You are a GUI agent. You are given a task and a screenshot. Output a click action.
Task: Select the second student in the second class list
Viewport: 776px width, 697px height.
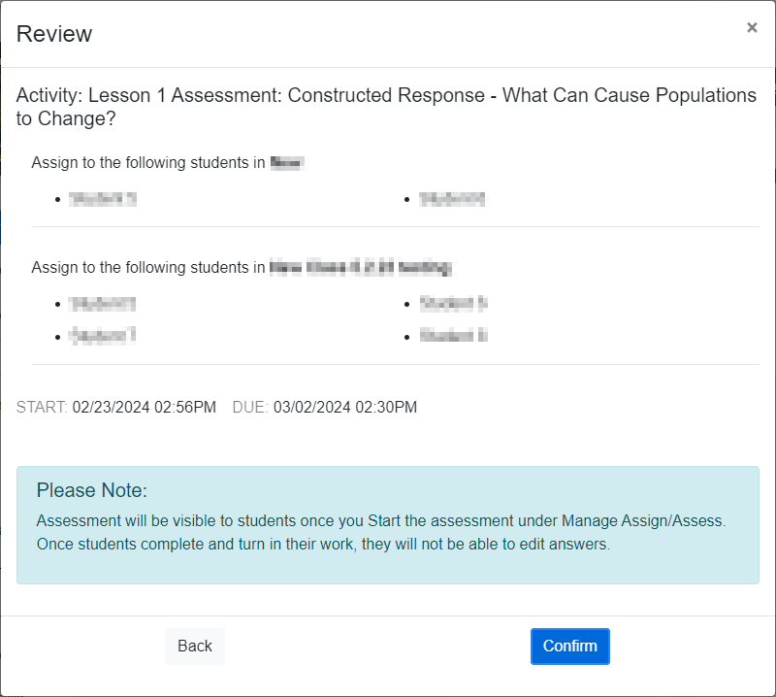[x=454, y=303]
